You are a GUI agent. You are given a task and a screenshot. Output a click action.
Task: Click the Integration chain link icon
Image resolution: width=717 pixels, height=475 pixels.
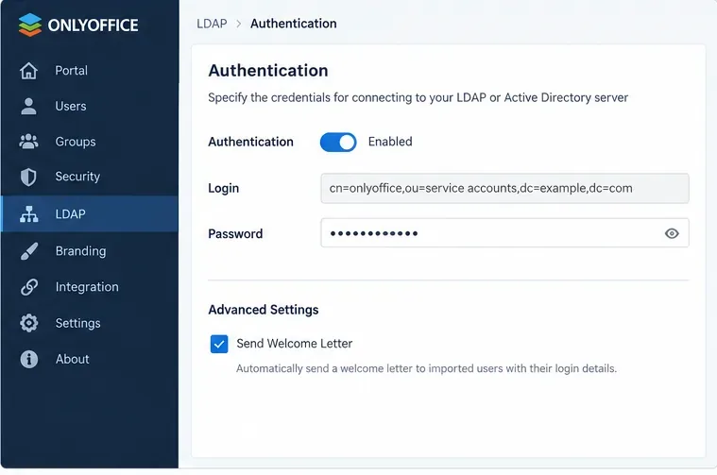coord(28,287)
